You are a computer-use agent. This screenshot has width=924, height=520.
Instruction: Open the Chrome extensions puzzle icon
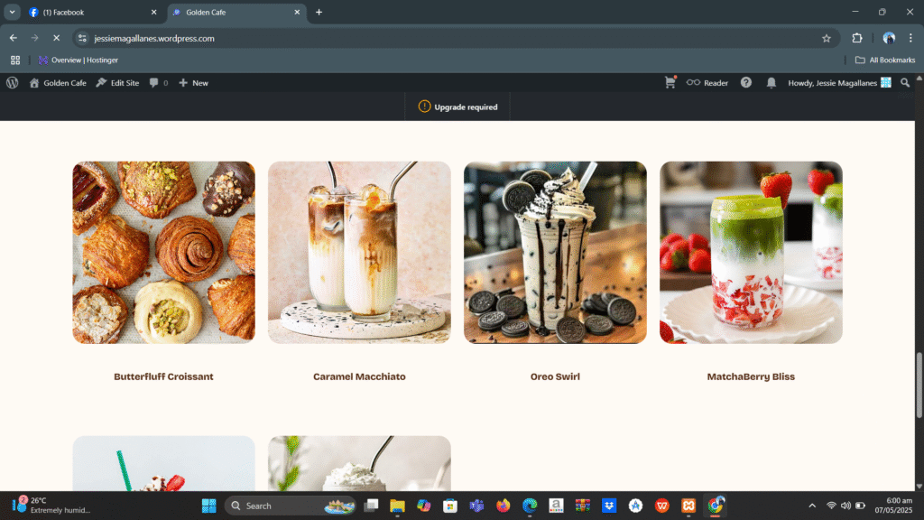click(x=857, y=38)
